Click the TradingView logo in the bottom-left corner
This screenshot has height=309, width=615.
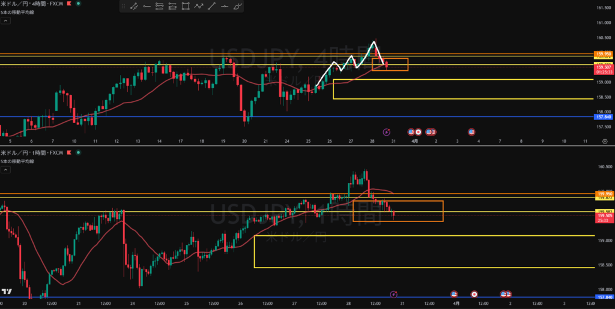pos(7,292)
